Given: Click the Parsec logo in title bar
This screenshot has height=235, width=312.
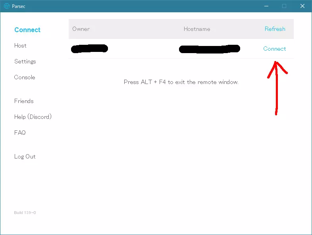Looking at the screenshot, I should tap(7, 6).
